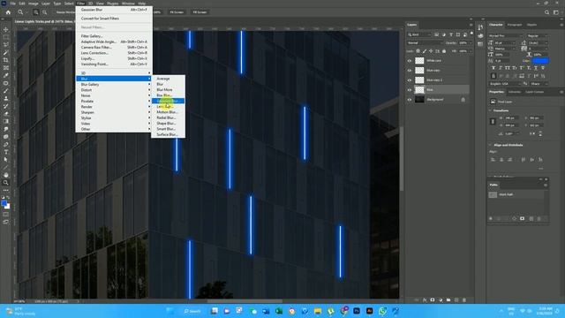Click the Home icon in options bar

pos(8,12)
